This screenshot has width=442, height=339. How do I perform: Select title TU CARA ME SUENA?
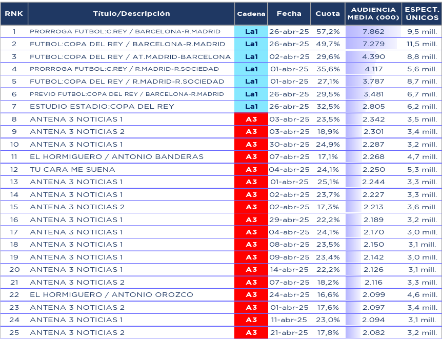coord(72,169)
